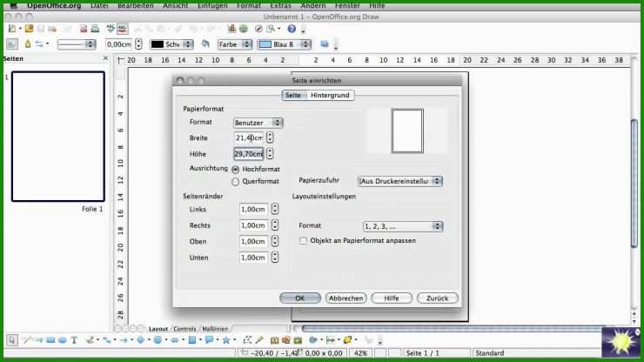Select the Stars shapes tool

pos(226,340)
